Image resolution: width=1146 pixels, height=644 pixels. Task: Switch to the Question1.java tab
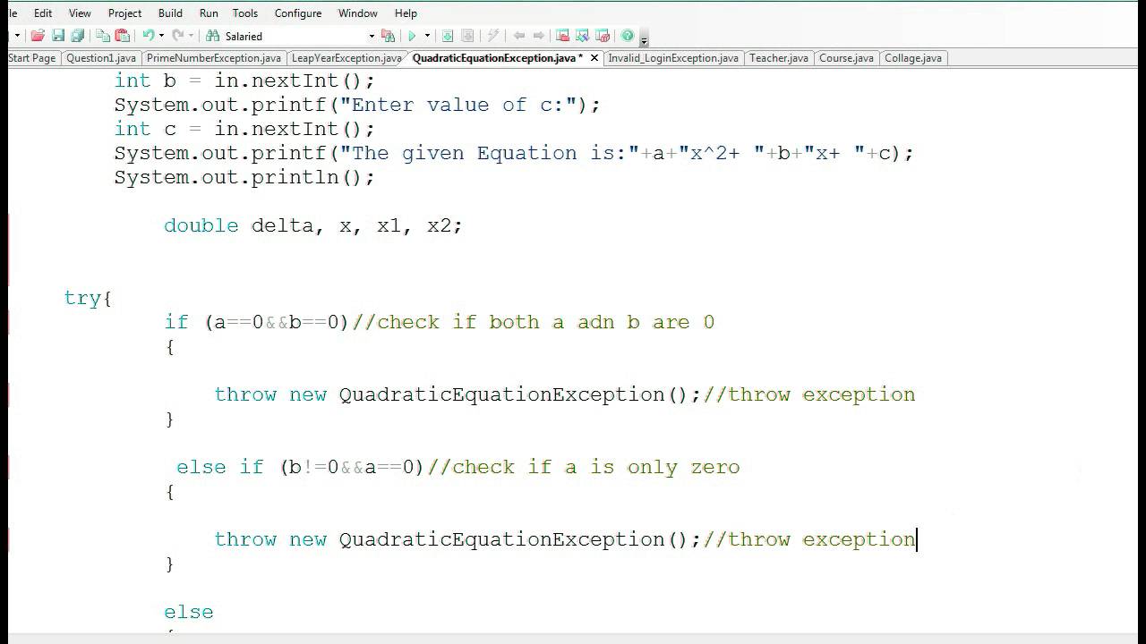[101, 58]
